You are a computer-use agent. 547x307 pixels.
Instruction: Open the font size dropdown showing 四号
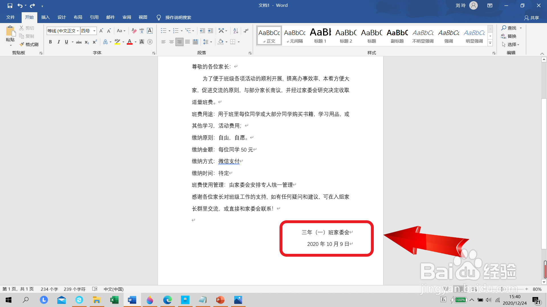coord(94,31)
